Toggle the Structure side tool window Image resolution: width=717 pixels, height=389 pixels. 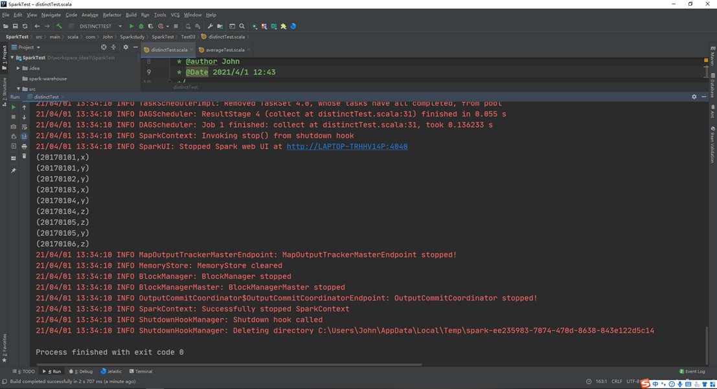point(4,91)
